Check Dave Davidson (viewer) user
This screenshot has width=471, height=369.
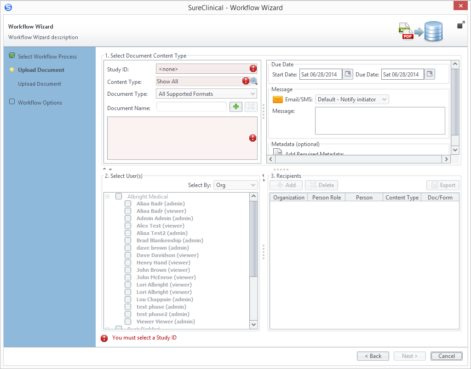point(128,255)
